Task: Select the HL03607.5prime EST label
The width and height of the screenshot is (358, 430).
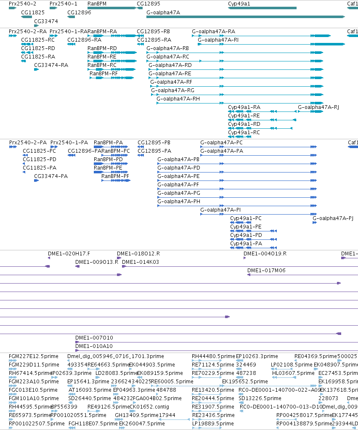Action: [293, 373]
